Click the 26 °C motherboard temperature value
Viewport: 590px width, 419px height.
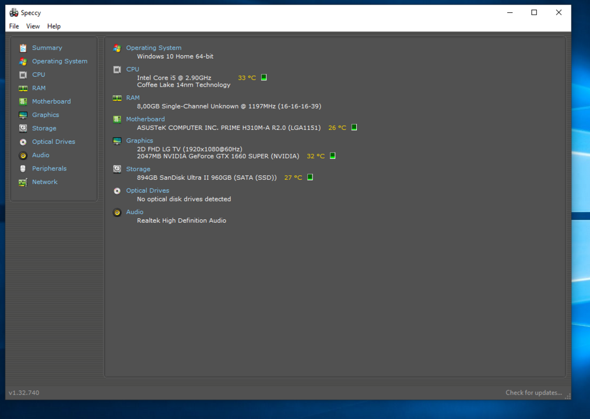click(x=337, y=127)
